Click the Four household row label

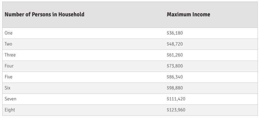(x=9, y=66)
